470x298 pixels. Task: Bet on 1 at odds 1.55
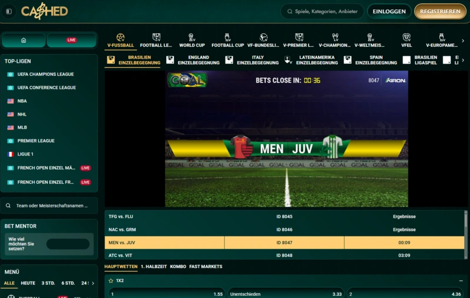click(167, 294)
